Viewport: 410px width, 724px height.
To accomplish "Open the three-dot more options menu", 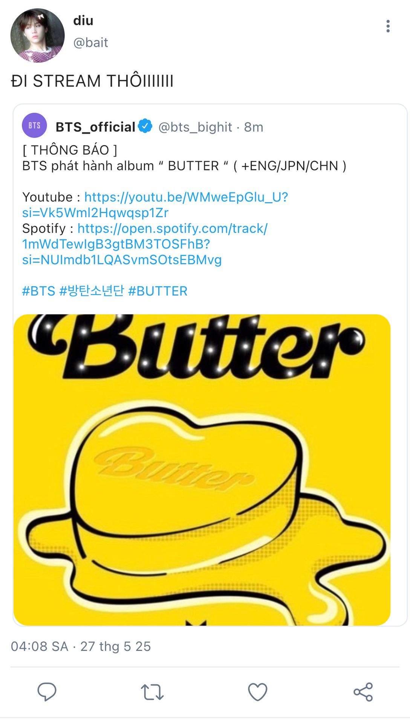I will [x=388, y=26].
